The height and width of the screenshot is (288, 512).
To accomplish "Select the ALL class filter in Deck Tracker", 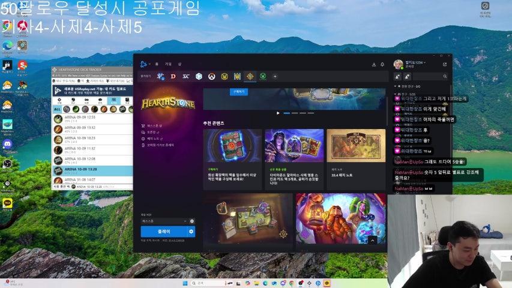I will [x=57, y=109].
